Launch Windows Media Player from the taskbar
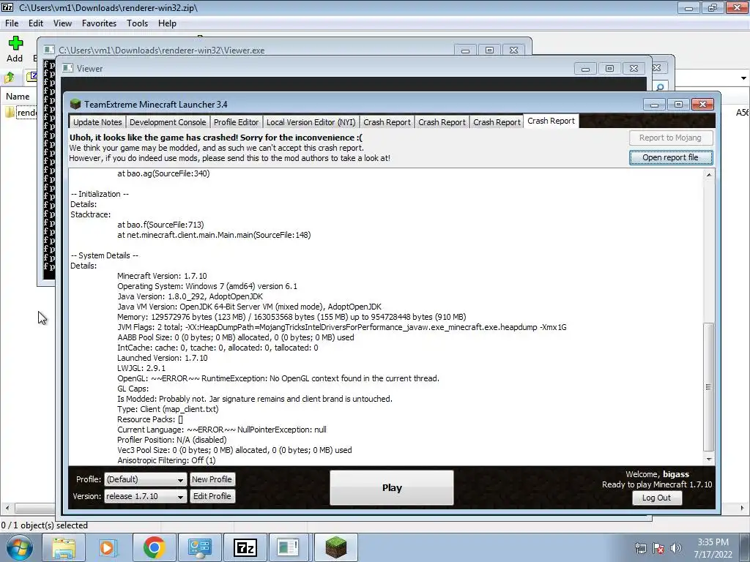 click(108, 547)
